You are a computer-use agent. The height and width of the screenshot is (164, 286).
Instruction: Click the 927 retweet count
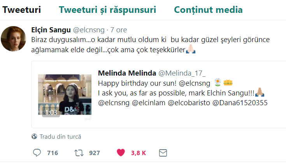(x=95, y=153)
